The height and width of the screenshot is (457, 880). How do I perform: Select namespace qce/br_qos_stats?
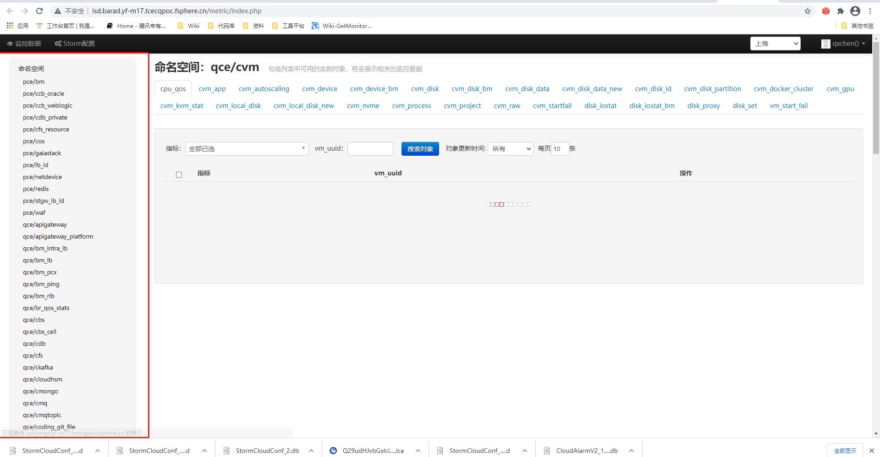[x=46, y=308]
